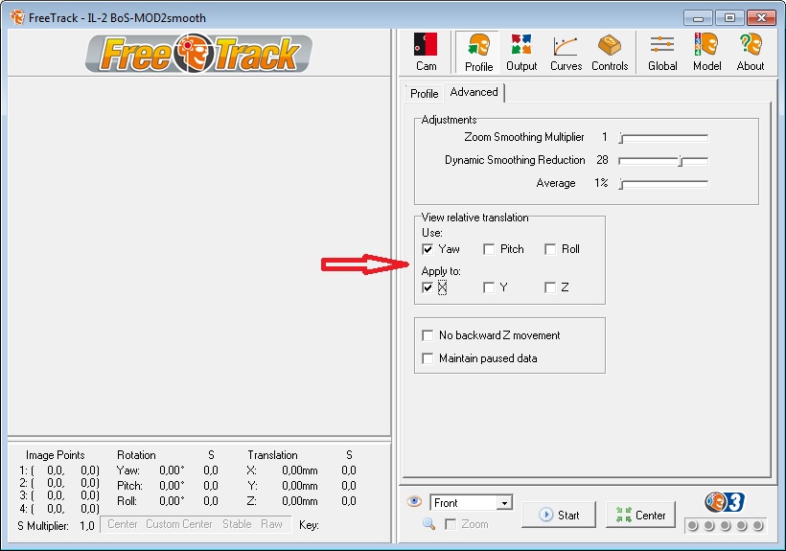Adjust the Average percentage slider
This screenshot has height=551, width=786.
(x=663, y=184)
